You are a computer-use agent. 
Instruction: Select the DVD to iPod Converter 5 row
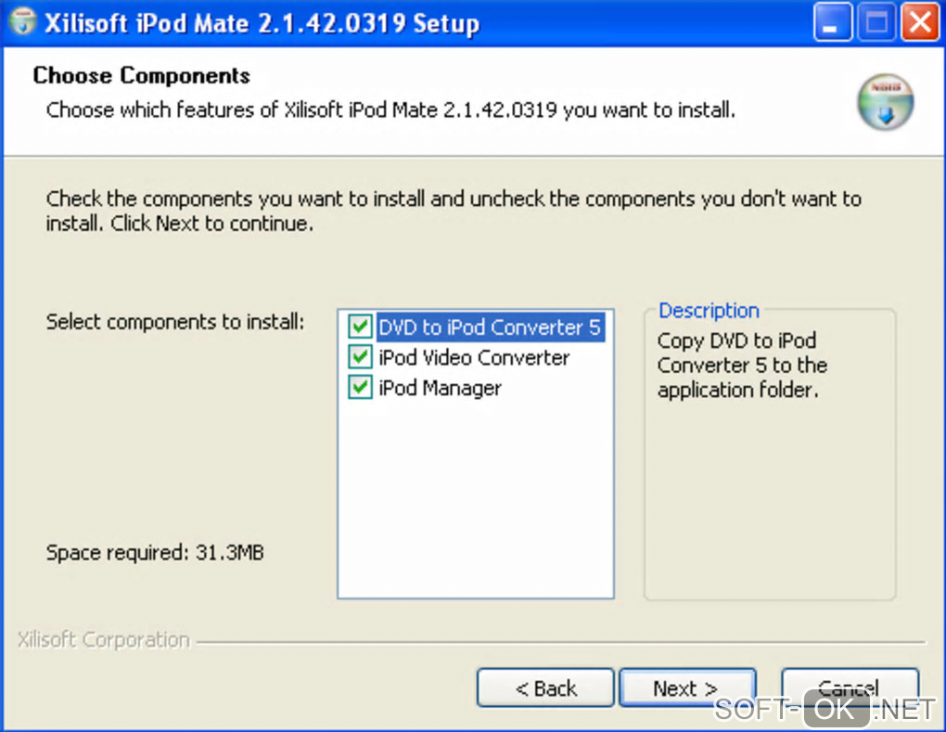click(490, 327)
